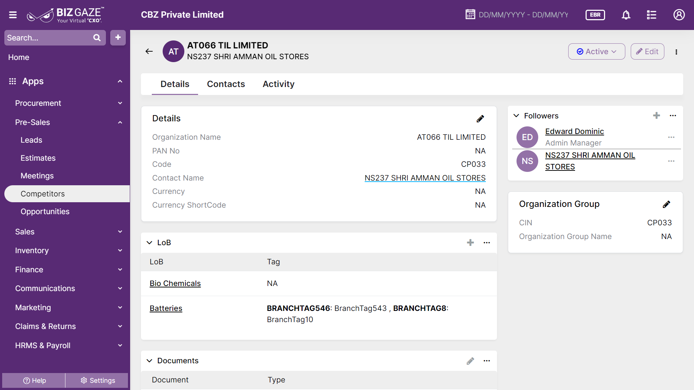Open Contact Name link NS237 SHRI AMMAN OIL STORES

[x=425, y=178]
